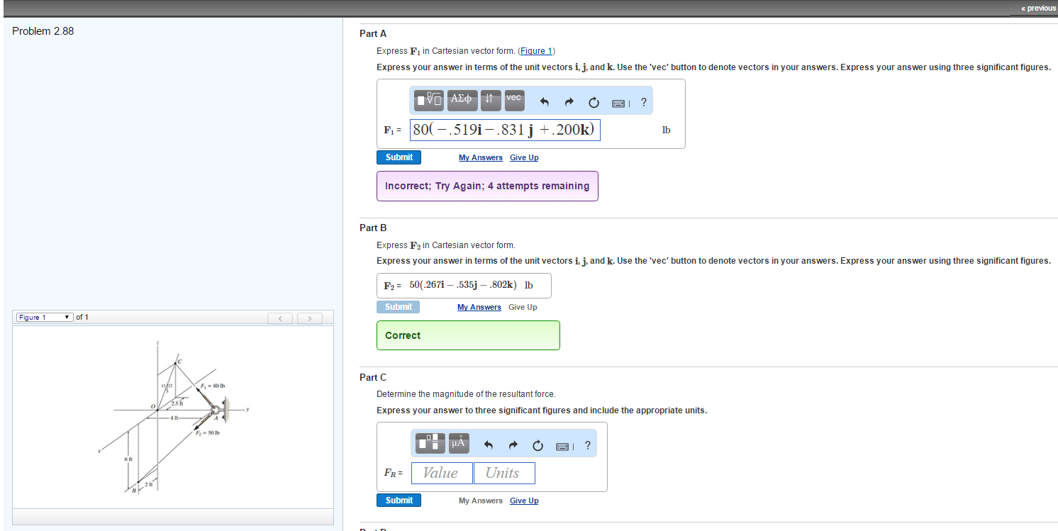
Task: Open the µÅ units palette in Part C
Action: [x=457, y=442]
